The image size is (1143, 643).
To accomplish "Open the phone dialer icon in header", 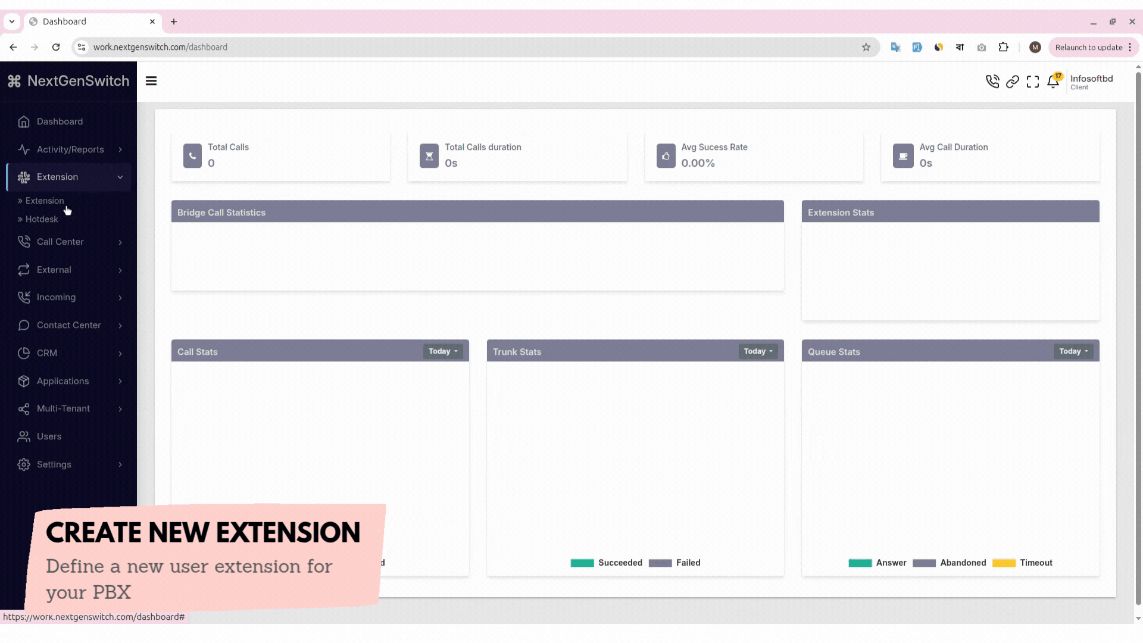I will click(x=992, y=82).
